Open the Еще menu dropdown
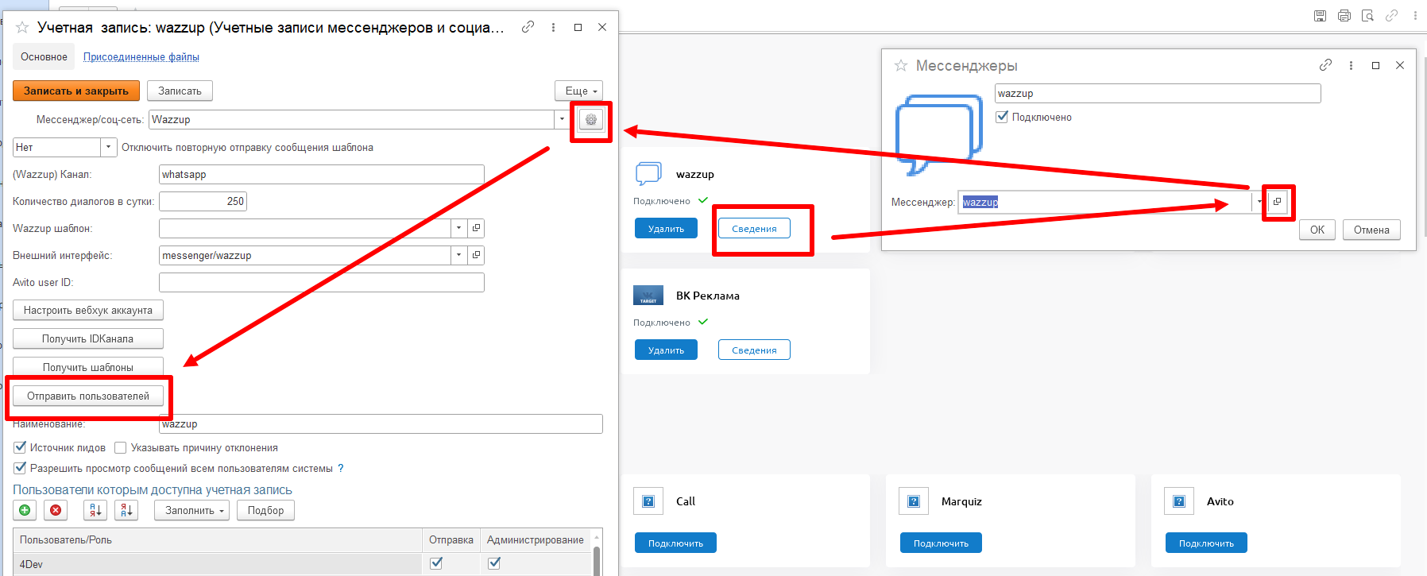The width and height of the screenshot is (1427, 576). click(578, 91)
